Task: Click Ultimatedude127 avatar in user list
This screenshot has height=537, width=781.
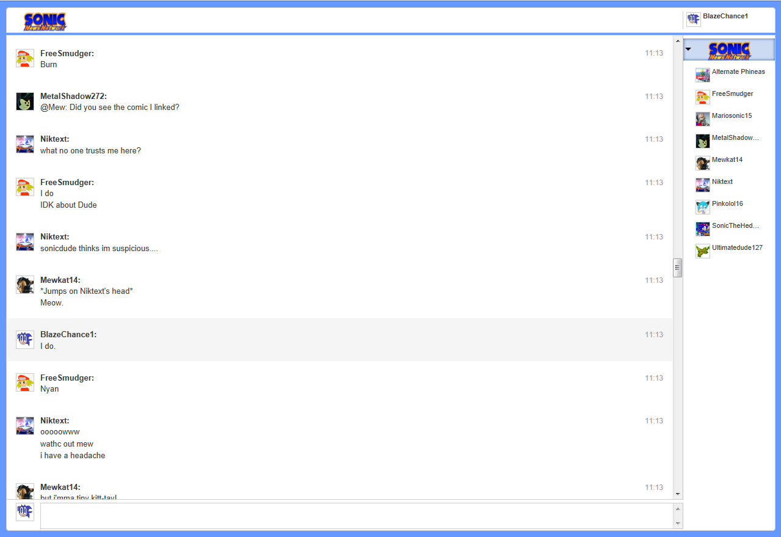Action: [x=702, y=251]
